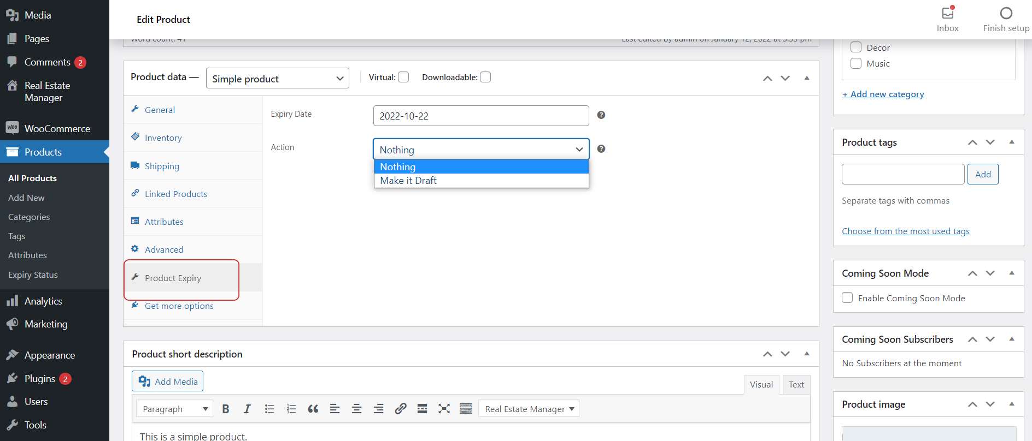Image resolution: width=1032 pixels, height=441 pixels.
Task: Collapse the Coming Soon Subscribers panel
Action: pos(1012,339)
